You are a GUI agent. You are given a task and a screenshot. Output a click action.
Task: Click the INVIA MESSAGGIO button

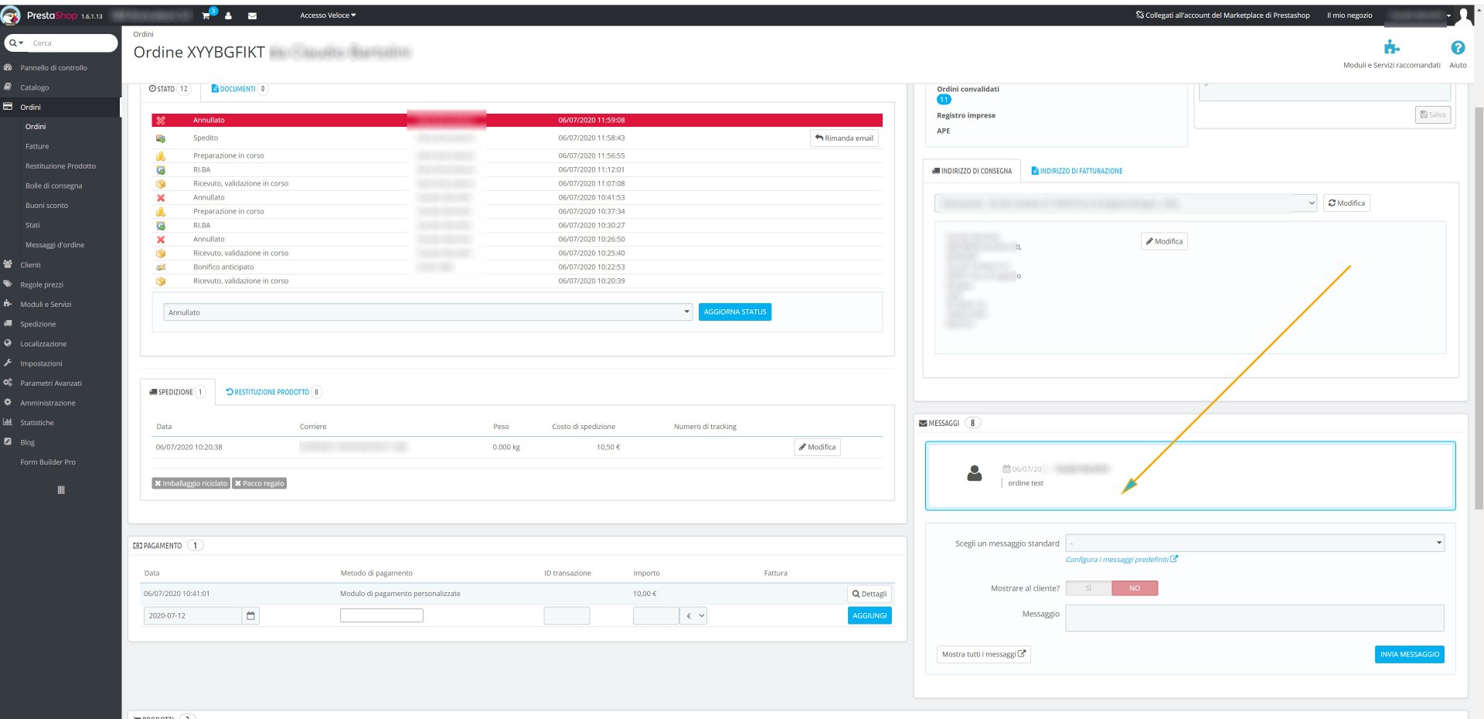(x=1410, y=654)
